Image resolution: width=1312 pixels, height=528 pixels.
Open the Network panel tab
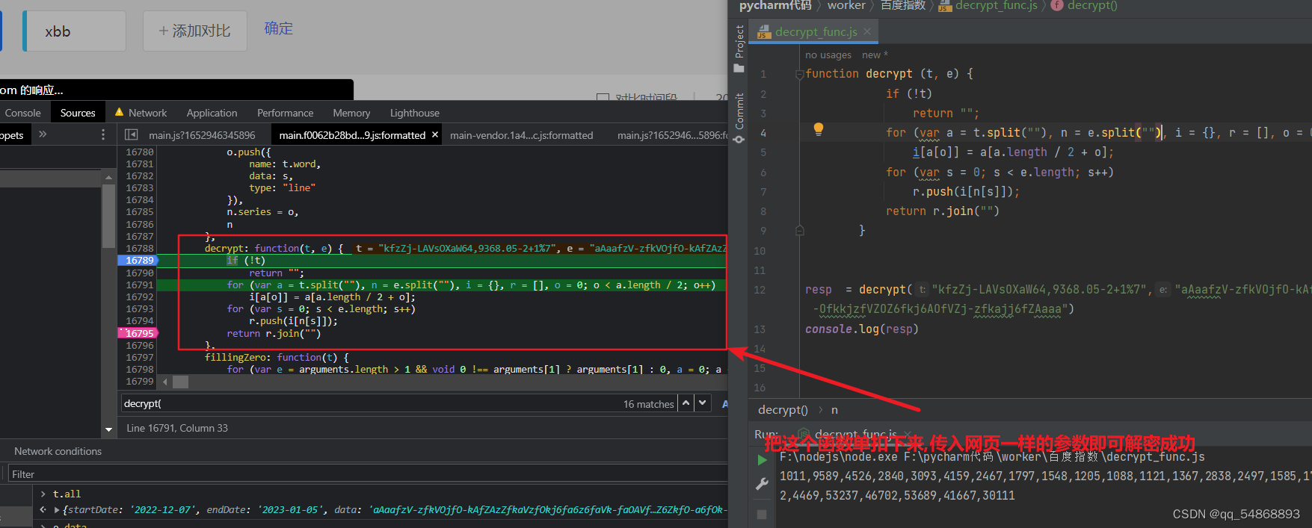point(141,113)
